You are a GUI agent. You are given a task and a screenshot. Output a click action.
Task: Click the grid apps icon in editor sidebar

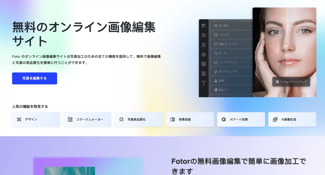click(204, 26)
